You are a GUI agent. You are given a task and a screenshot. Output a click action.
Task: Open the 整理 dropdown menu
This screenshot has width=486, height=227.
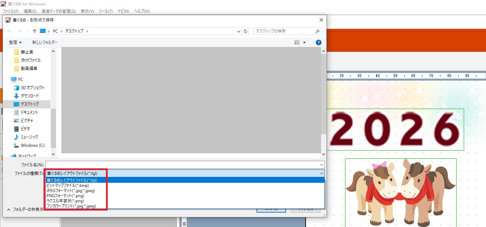click(15, 43)
